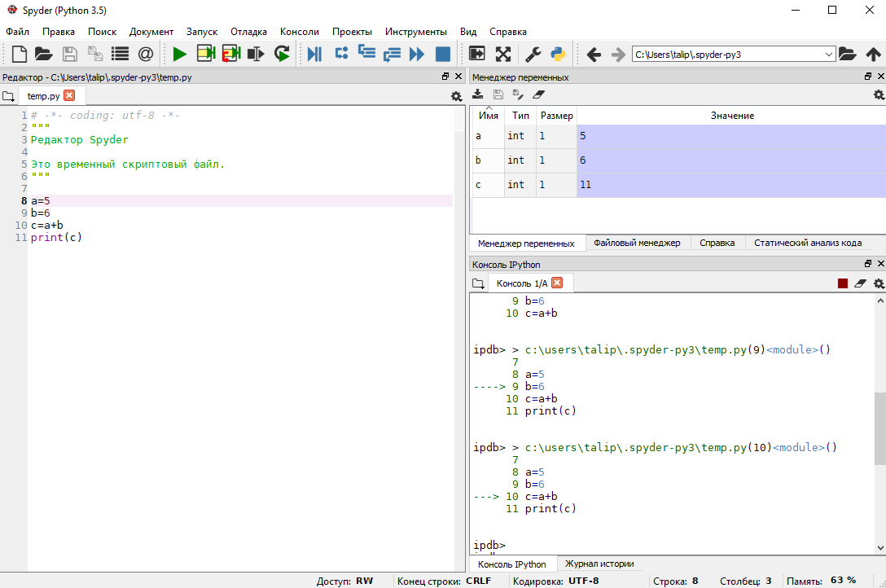Screen dimensions: 886x588
Task: Open the Отладка menu
Action: pos(248,32)
